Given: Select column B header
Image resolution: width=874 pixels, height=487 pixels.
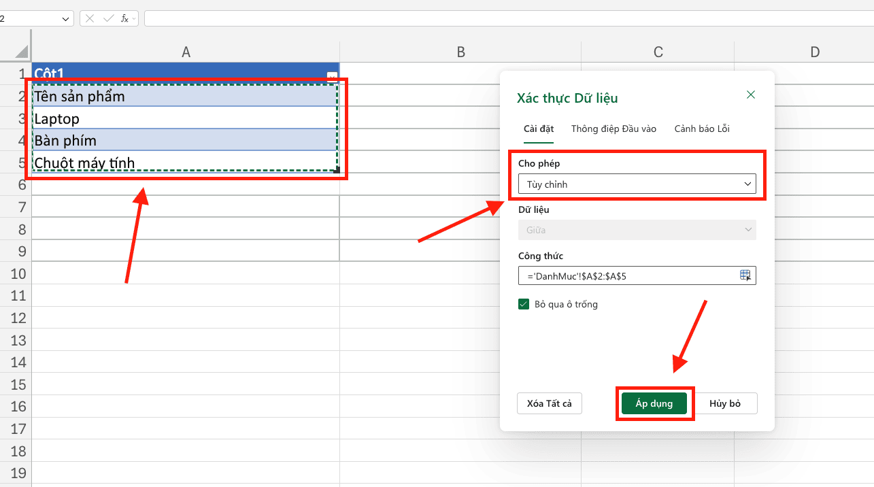Looking at the screenshot, I should pos(460,52).
